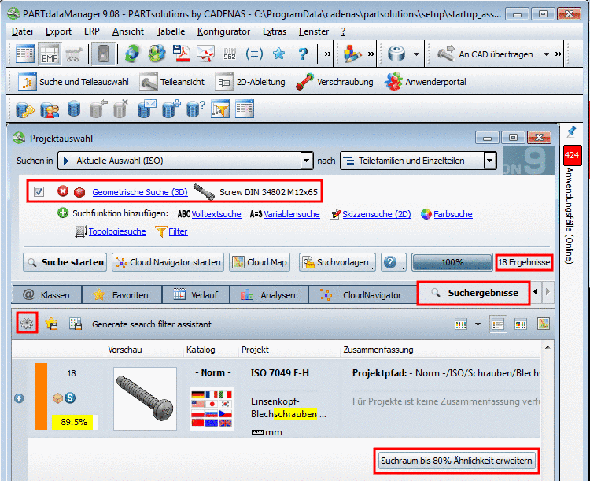The image size is (590, 481).
Task: Click the 3D part icon on result row
Action: tap(57, 398)
